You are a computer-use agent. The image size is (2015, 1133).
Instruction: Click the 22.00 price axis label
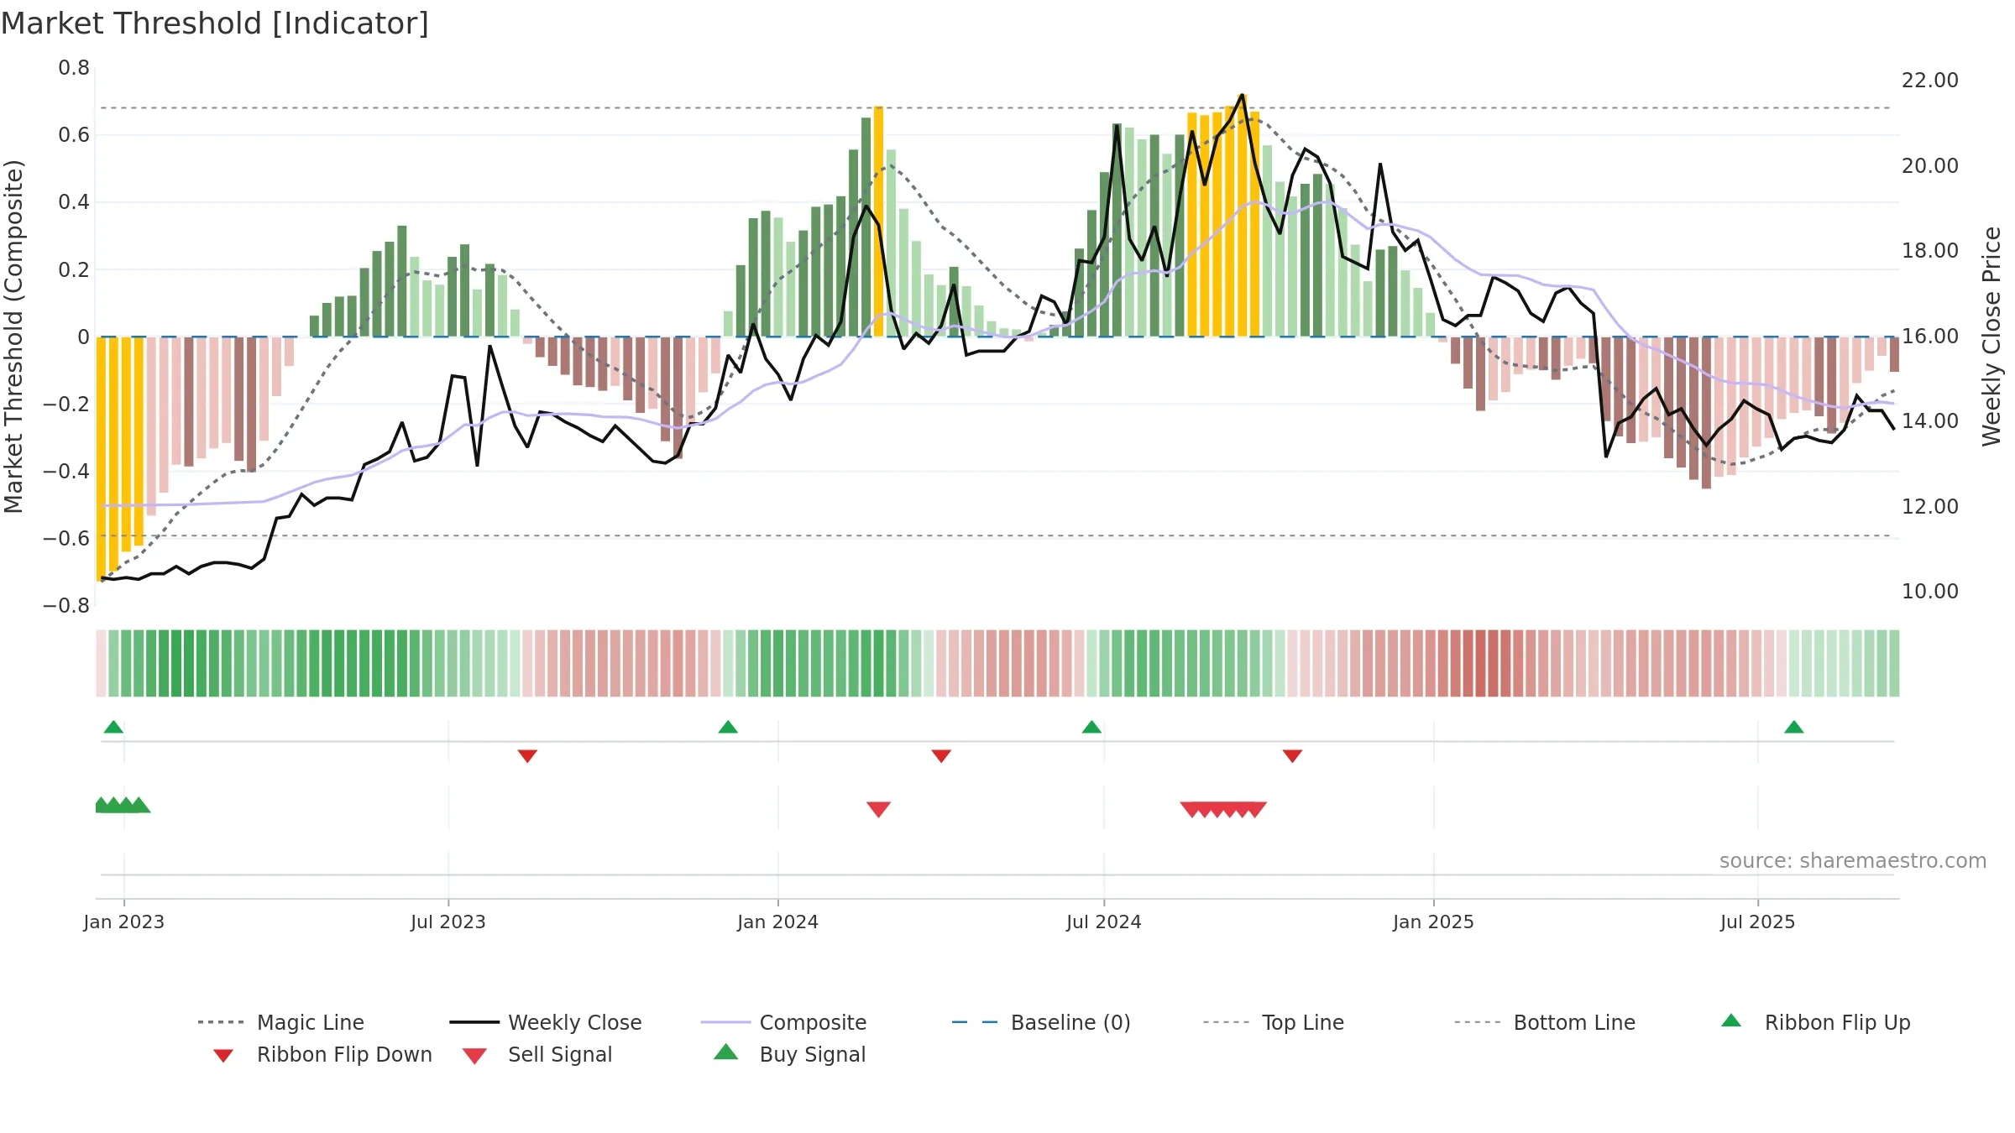point(1929,81)
